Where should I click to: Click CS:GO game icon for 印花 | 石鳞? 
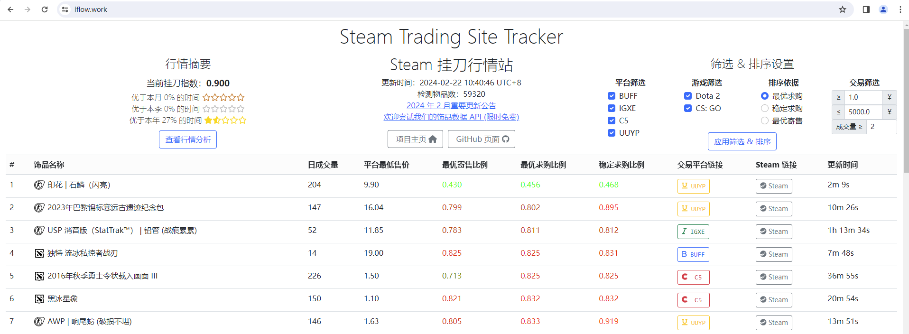(39, 185)
